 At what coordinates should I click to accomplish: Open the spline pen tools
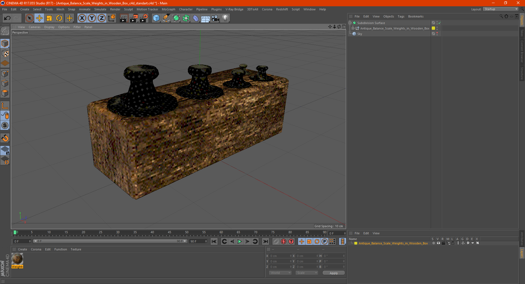tap(166, 18)
